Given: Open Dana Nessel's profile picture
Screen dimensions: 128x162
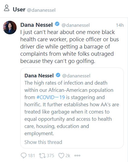Looking at the screenshot, I should tap(10, 27).
